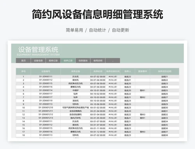Select the 说明30 description cell
Image resolution: width=195 pixels, height=149 pixels.
coord(165,108)
